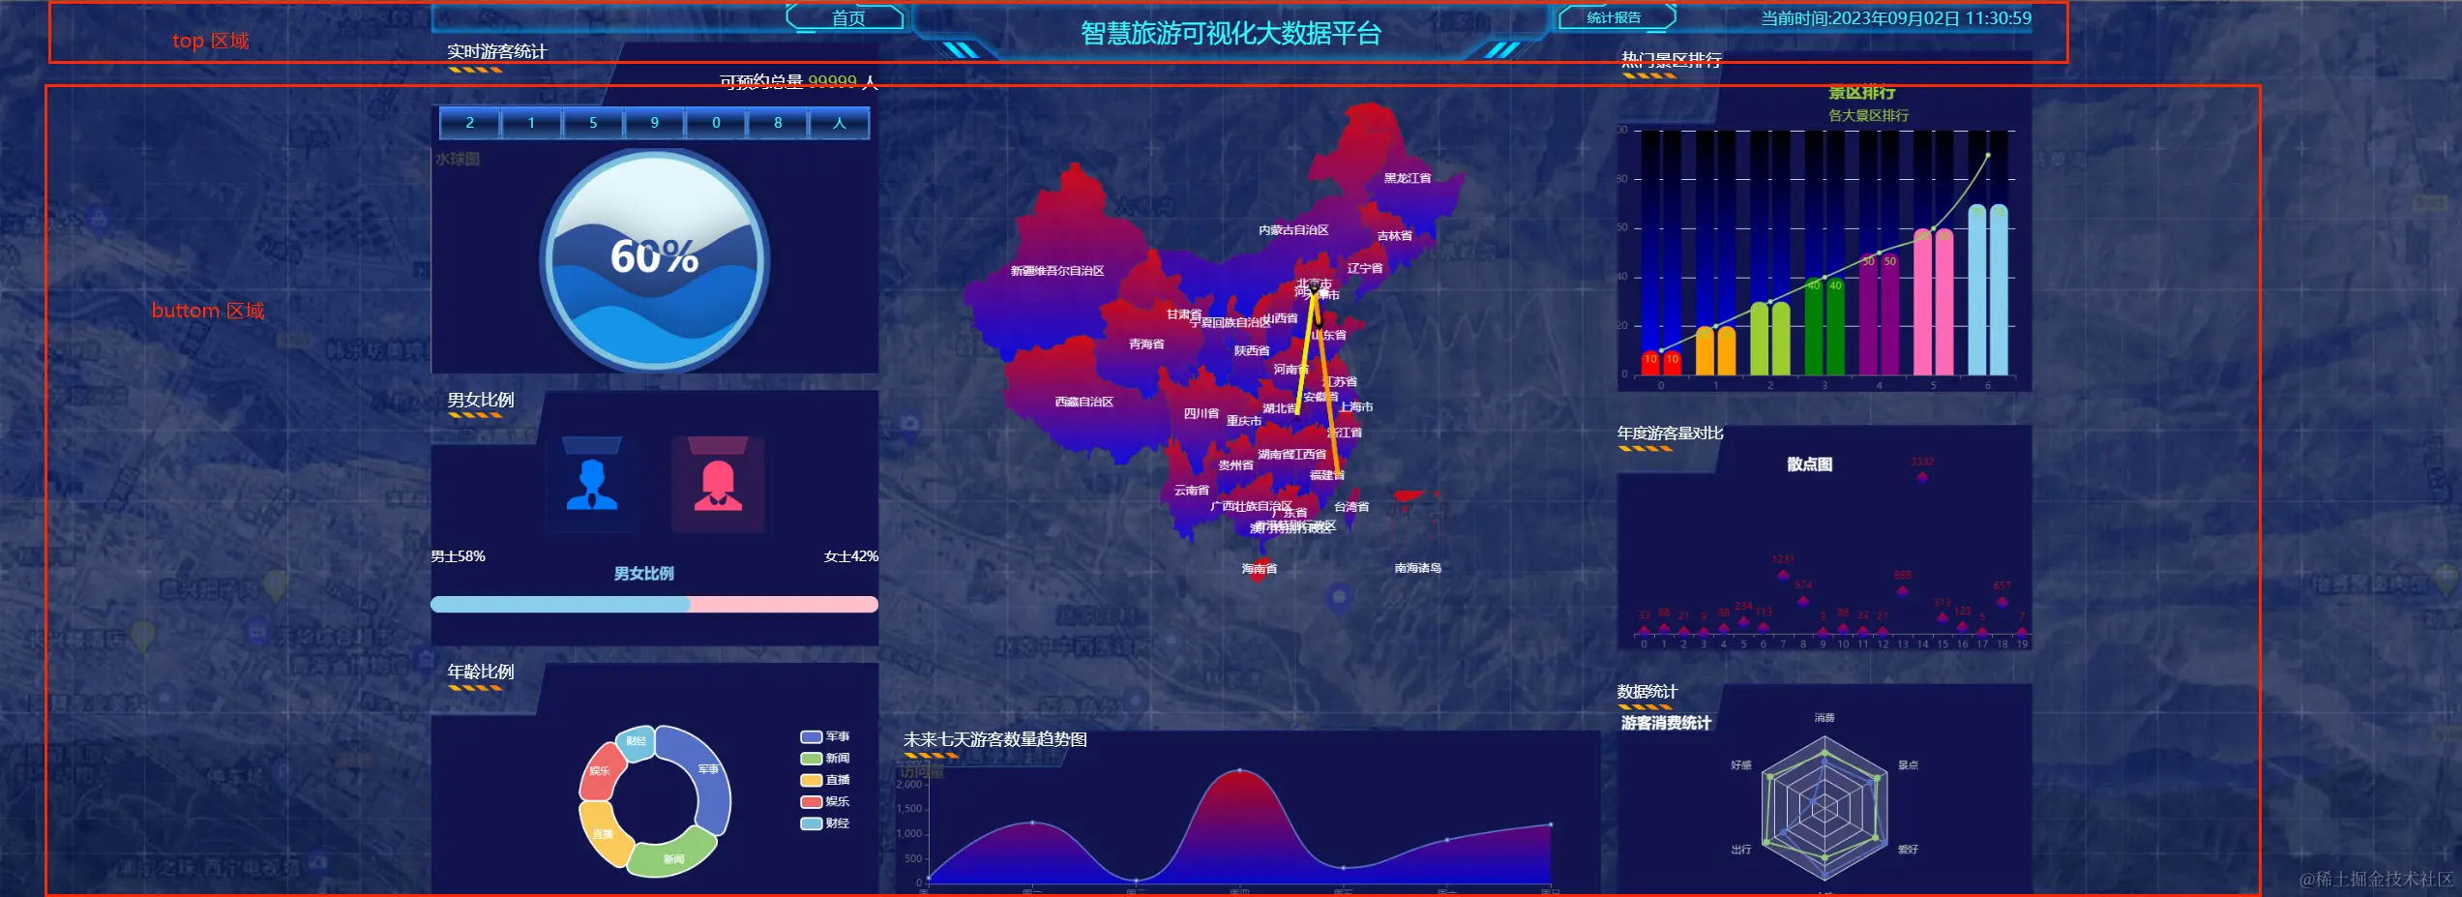The height and width of the screenshot is (897, 2462).
Task: Click the scatter point labeled 674
Action: pyautogui.click(x=1803, y=601)
